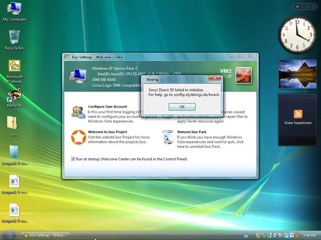Toggle Run at startup checkbox

[73, 159]
